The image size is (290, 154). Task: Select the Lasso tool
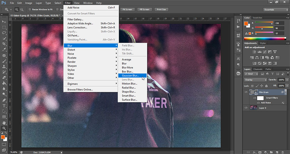coord(4,33)
